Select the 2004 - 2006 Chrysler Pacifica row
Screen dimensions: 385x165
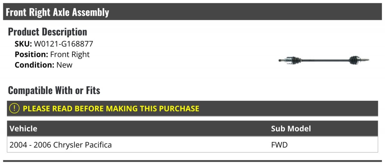point(193,145)
